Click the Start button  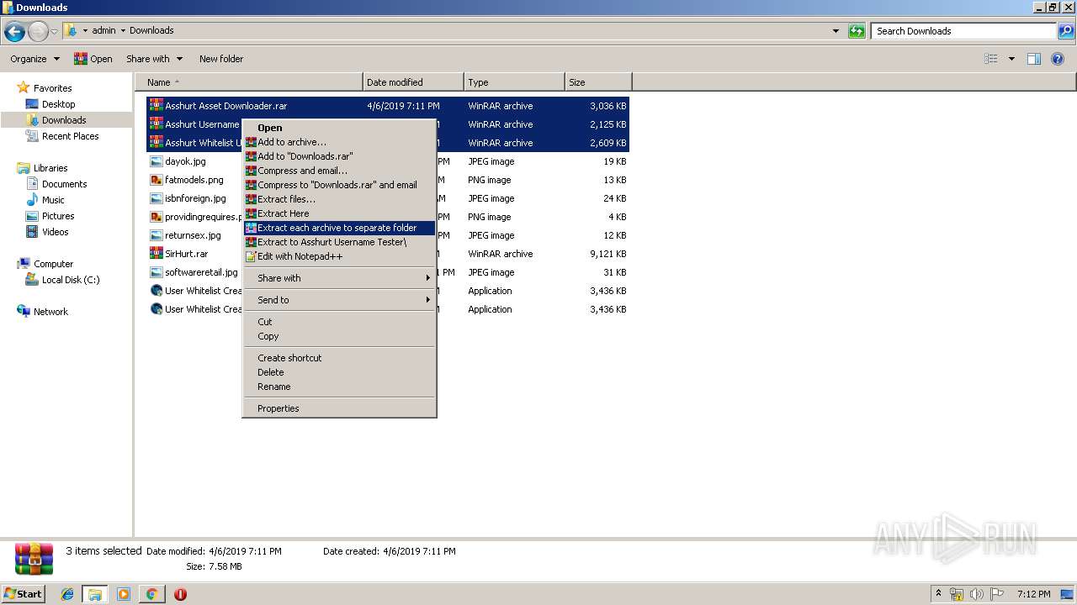[x=24, y=594]
